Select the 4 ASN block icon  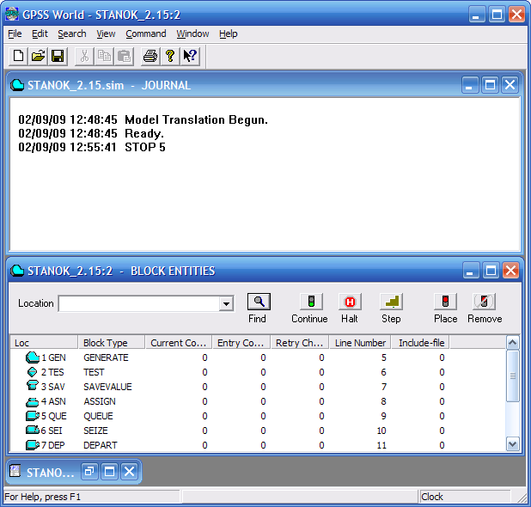coord(33,401)
